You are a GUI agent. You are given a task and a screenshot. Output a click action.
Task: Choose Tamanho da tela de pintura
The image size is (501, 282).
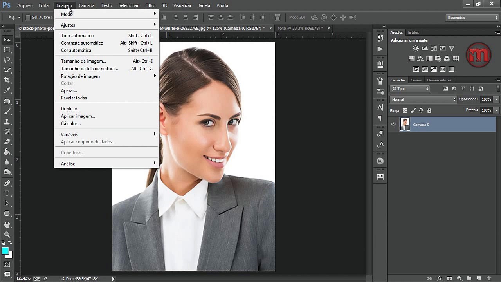(106, 69)
